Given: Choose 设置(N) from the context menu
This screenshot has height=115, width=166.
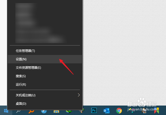Looking at the screenshot, I should [x=45, y=59].
